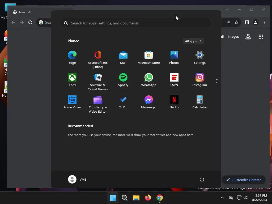Open Settings from pinned apps

coord(200,58)
